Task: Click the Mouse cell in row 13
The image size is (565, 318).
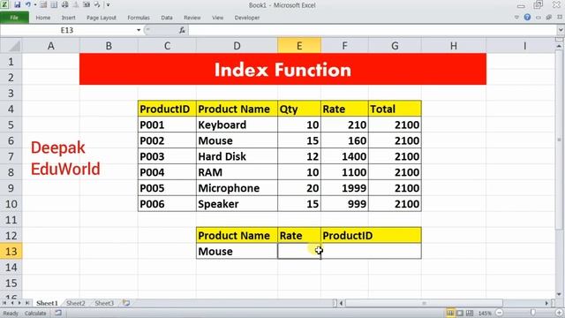Action: pyautogui.click(x=237, y=251)
